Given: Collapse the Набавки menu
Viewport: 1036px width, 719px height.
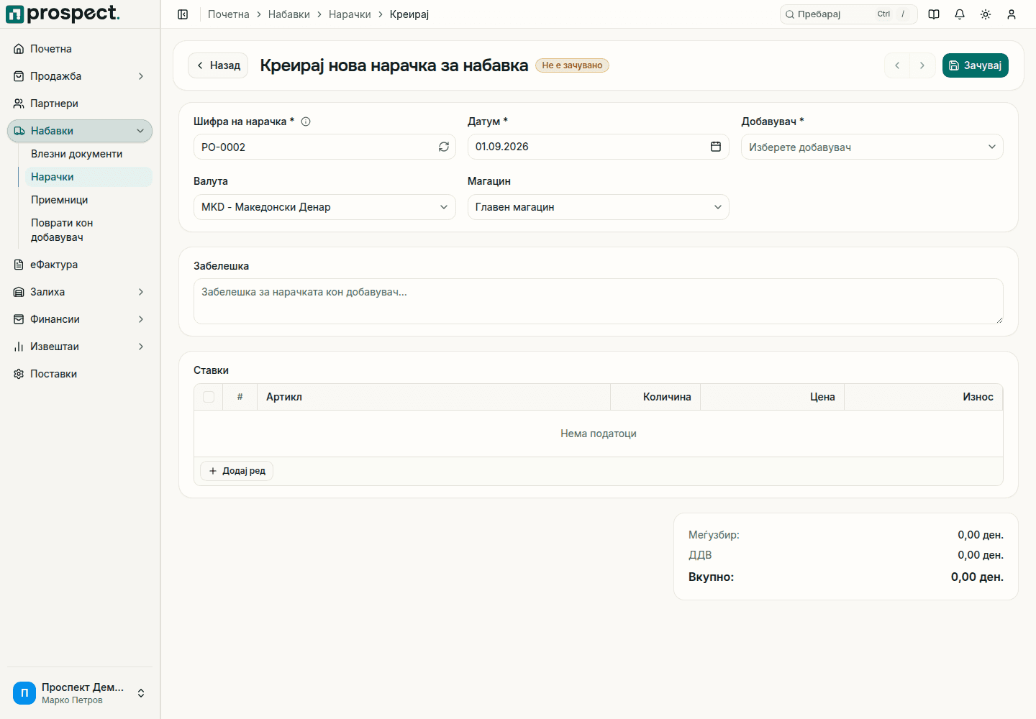Looking at the screenshot, I should 80,131.
